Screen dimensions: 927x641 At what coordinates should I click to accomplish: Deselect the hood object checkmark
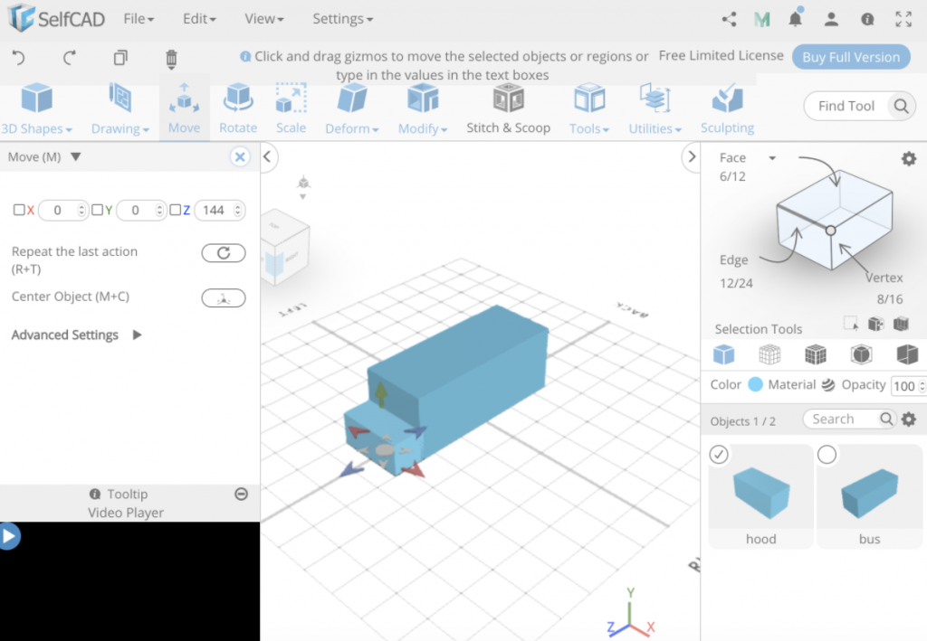tap(719, 455)
